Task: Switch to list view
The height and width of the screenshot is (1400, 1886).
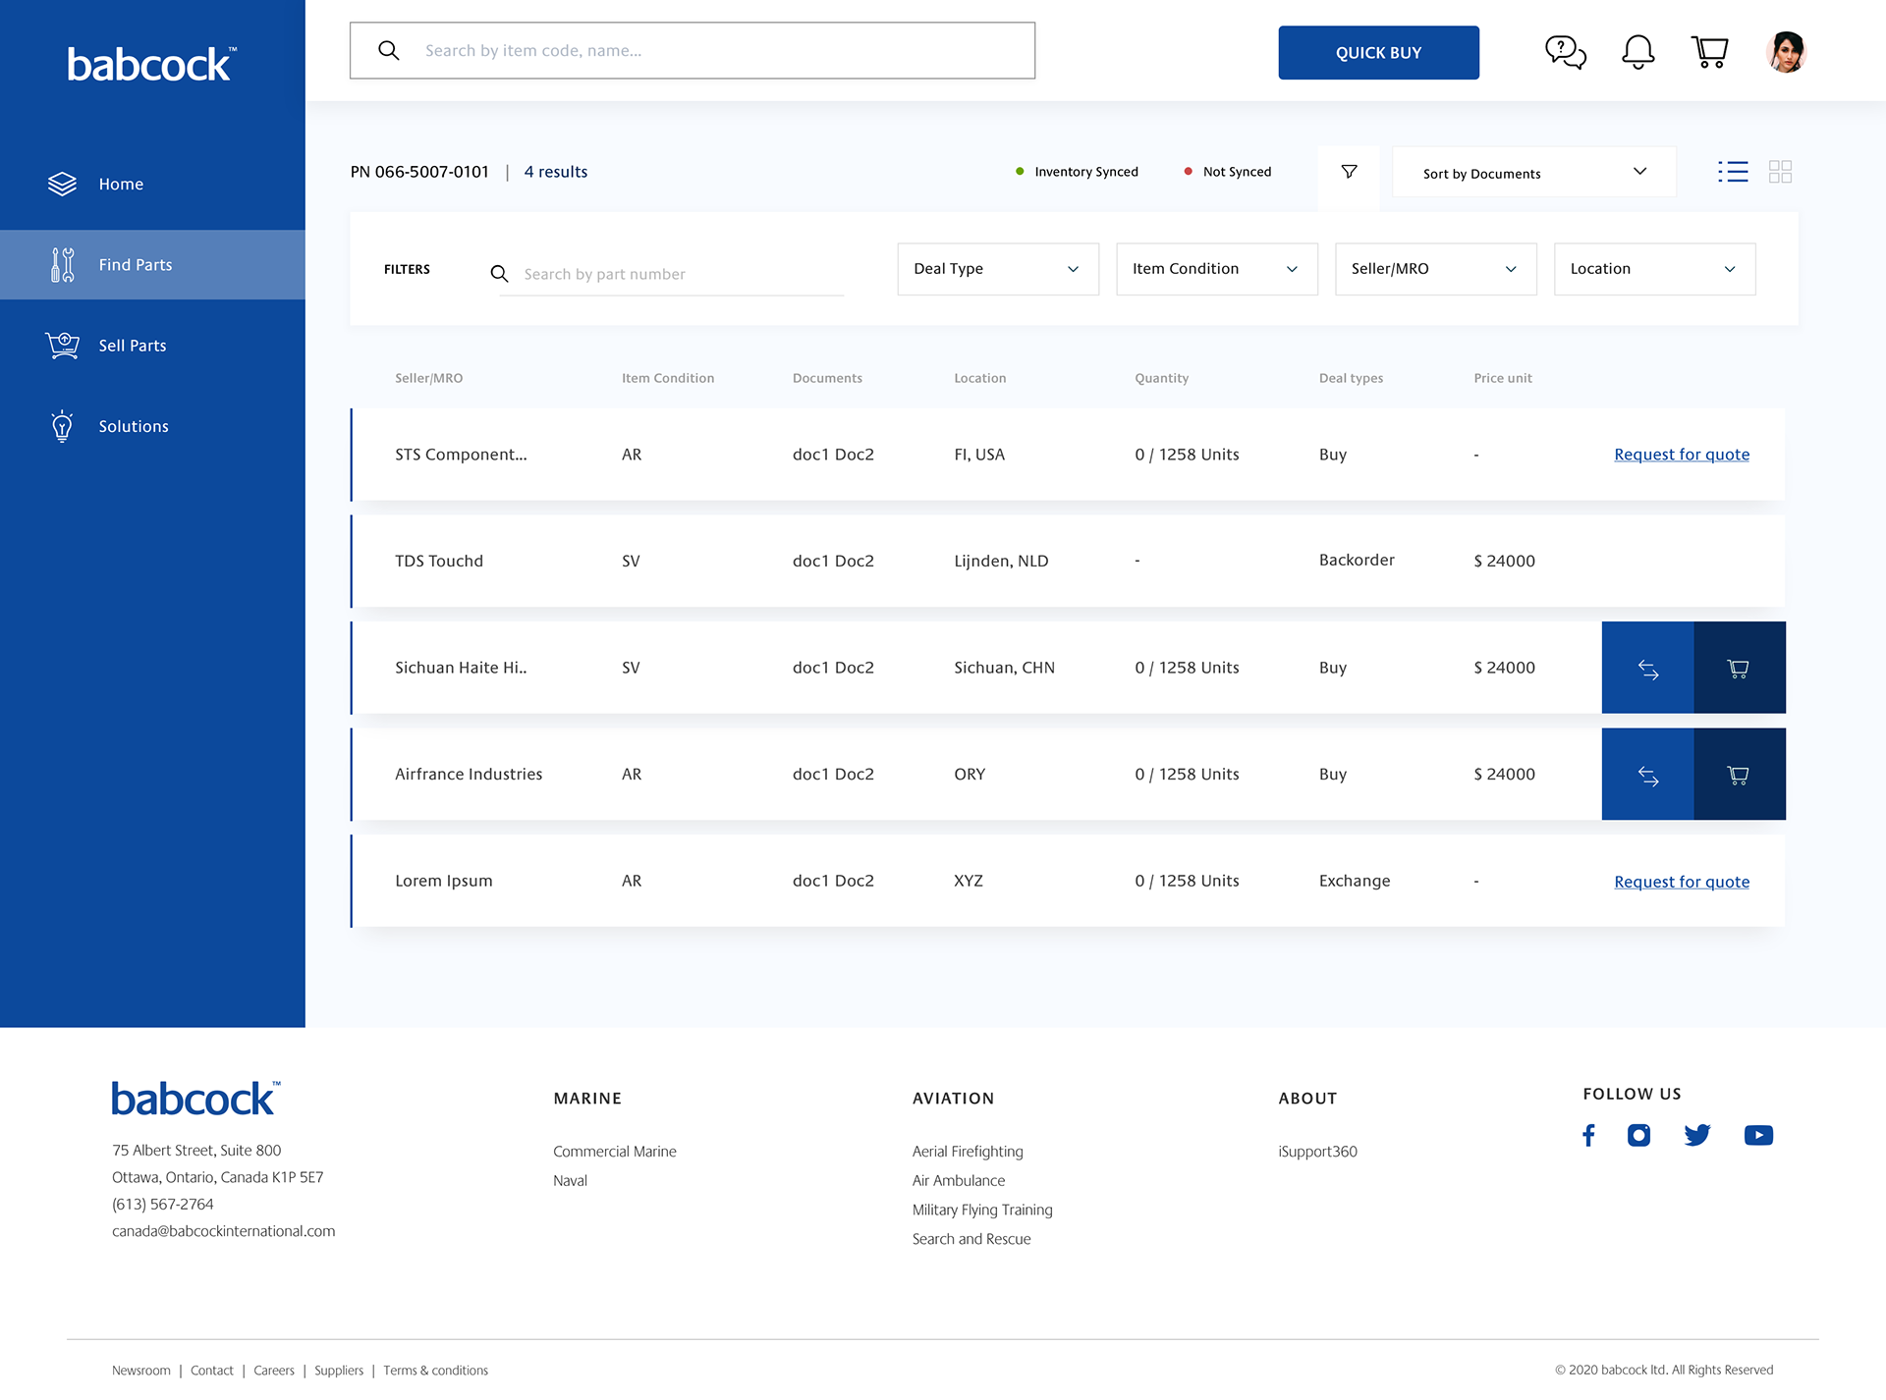Action: [1733, 172]
